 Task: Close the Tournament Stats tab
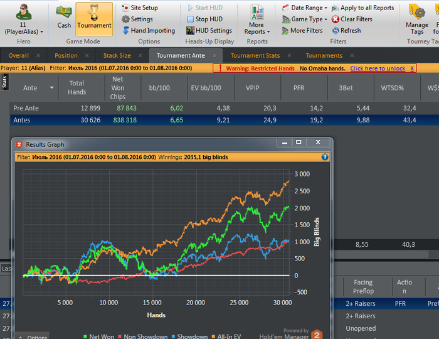pos(289,55)
